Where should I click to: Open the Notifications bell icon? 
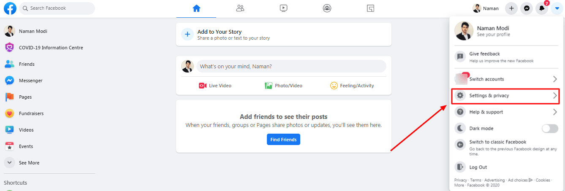click(541, 8)
